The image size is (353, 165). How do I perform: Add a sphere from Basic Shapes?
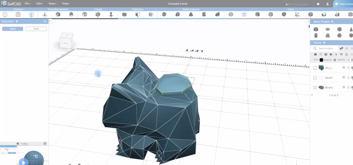(x=339, y=29)
